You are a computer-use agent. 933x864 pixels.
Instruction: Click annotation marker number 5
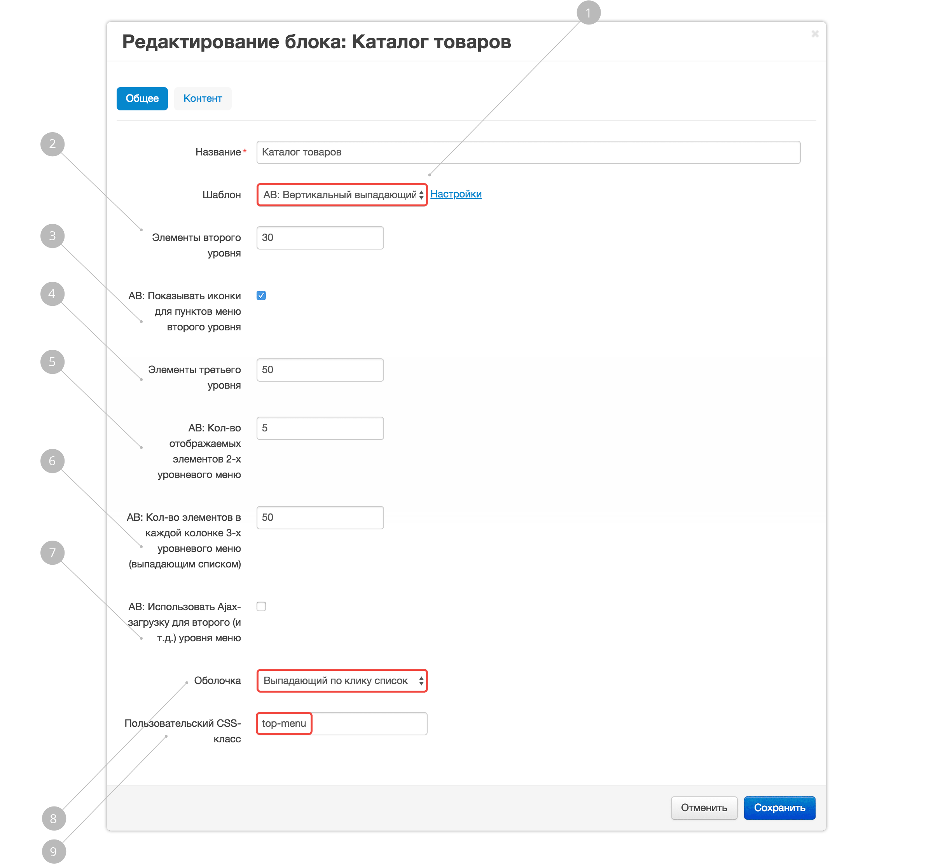tap(52, 362)
